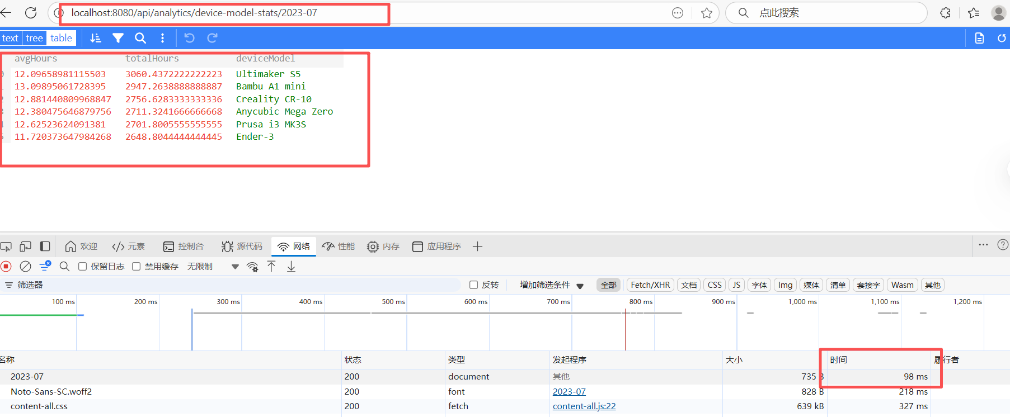Filter requests by JS
Screen dimensions: 1010x417
pyautogui.click(x=736, y=285)
